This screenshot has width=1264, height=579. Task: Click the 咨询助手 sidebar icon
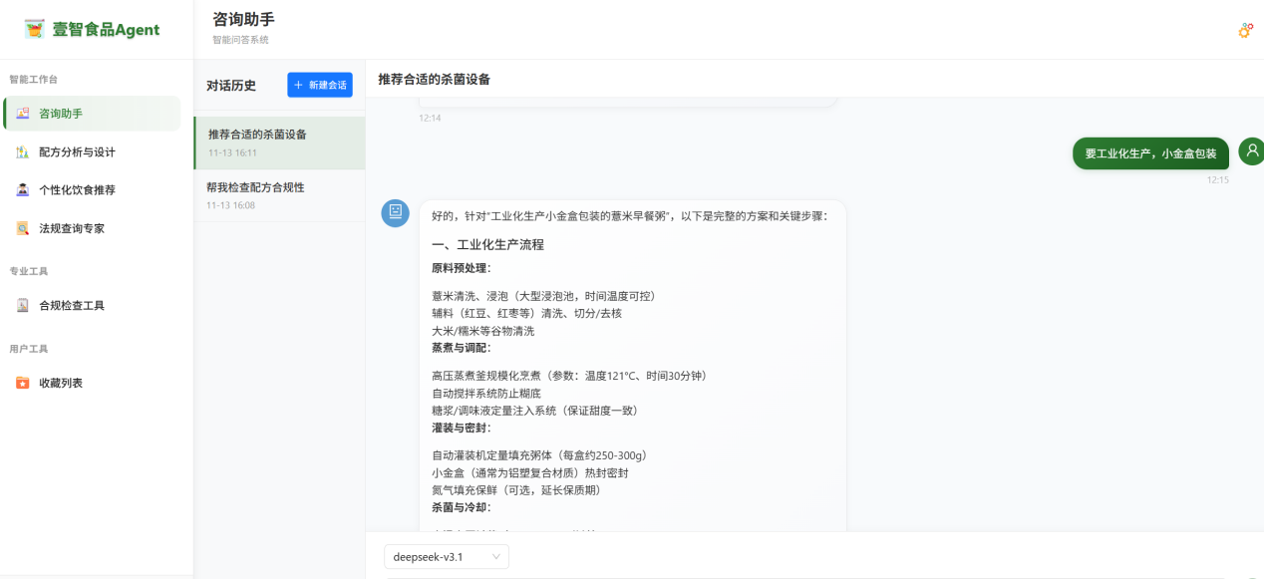(x=23, y=114)
